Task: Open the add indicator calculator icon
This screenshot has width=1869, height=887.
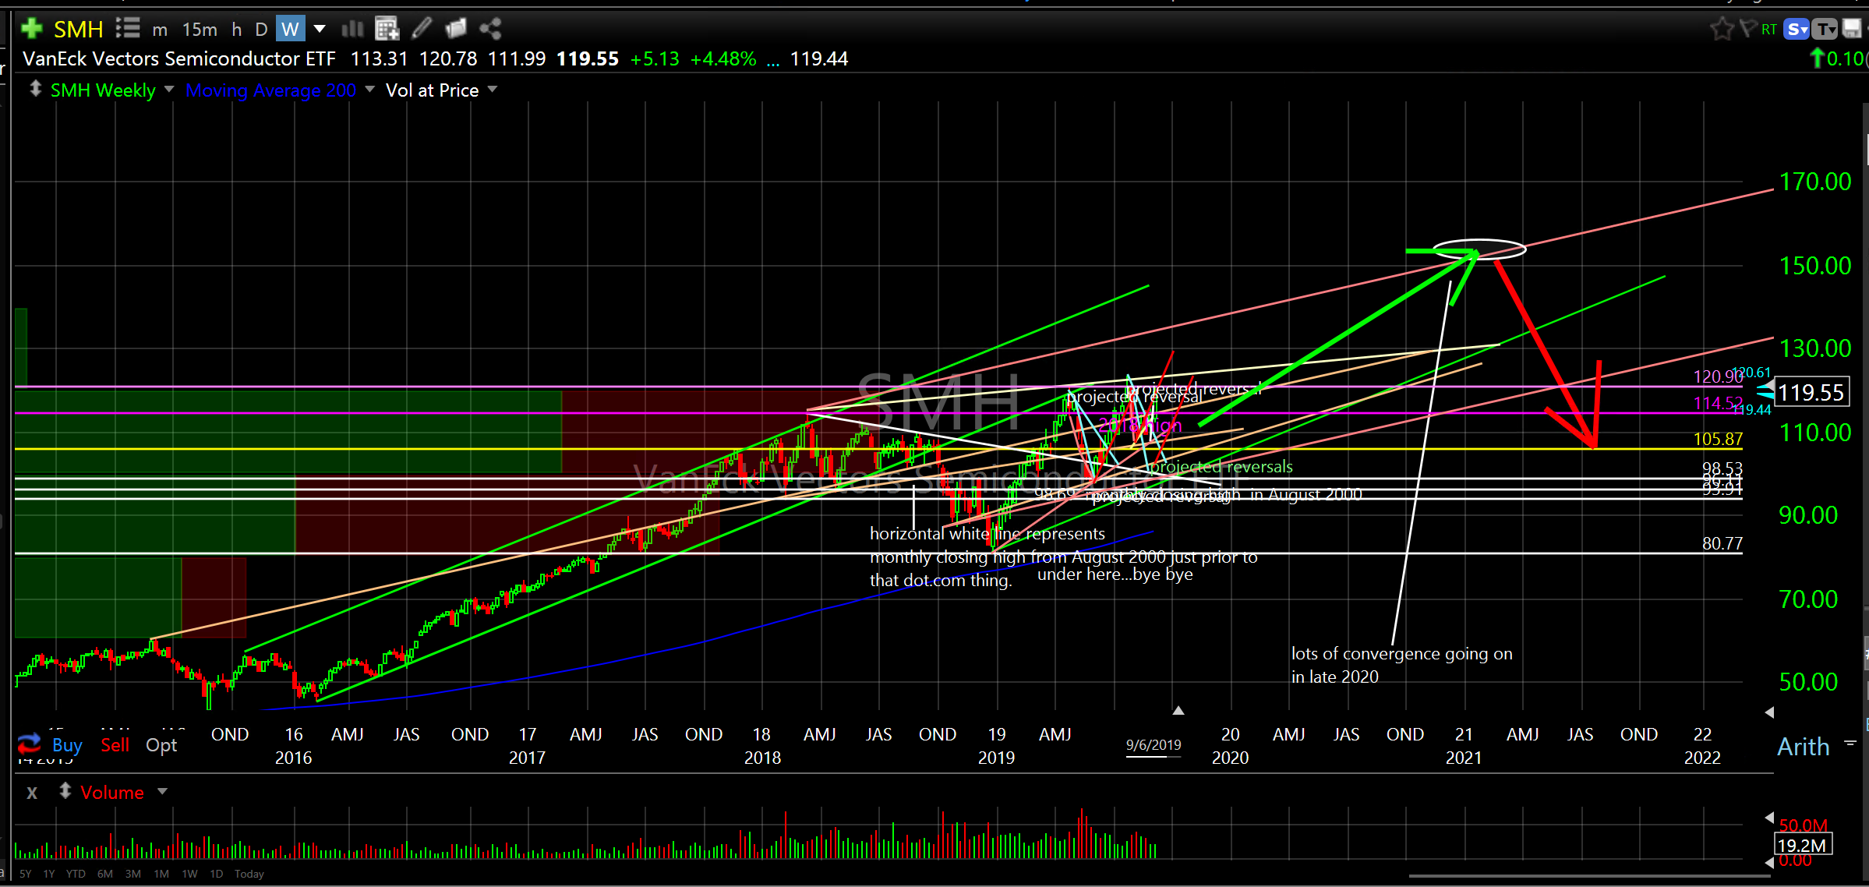Action: (x=387, y=30)
